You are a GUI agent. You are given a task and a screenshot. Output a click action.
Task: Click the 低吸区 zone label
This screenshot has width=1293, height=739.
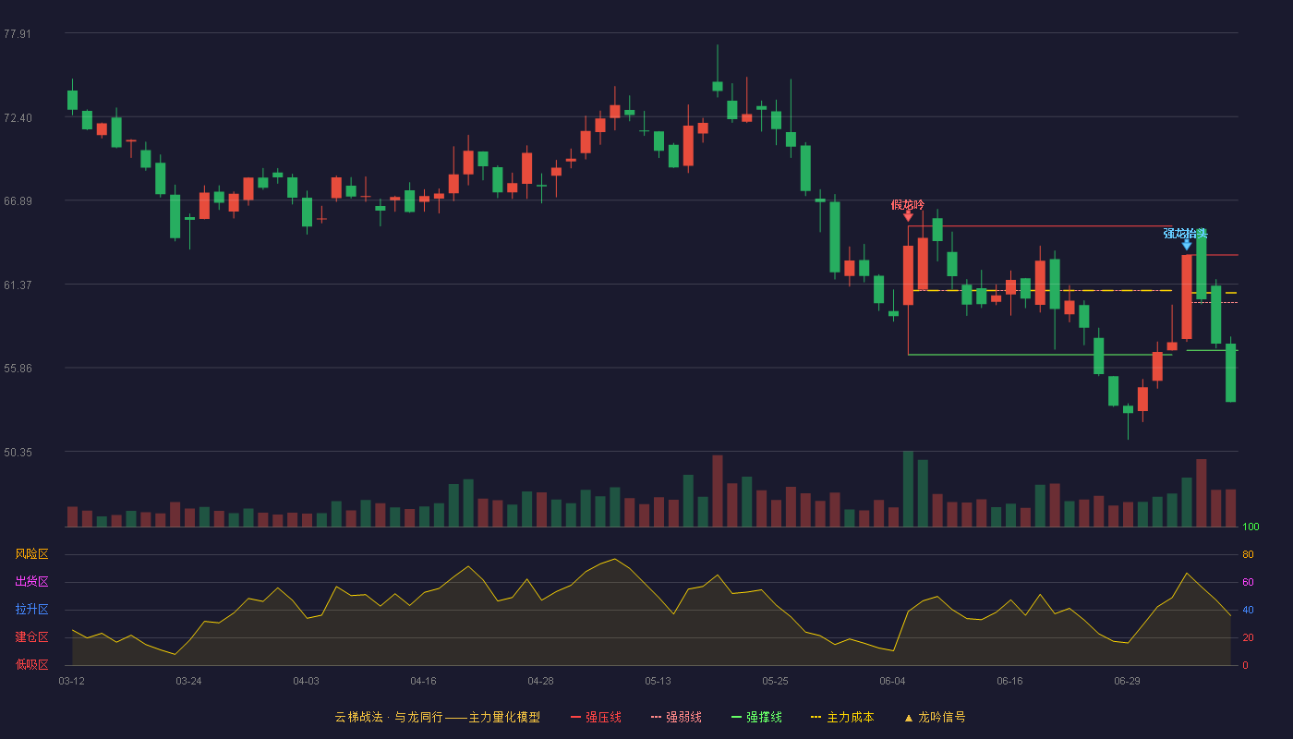pos(31,665)
